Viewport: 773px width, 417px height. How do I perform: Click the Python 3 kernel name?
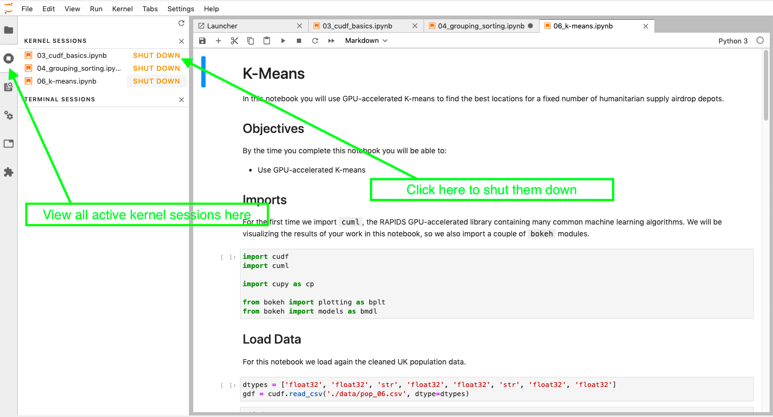733,41
